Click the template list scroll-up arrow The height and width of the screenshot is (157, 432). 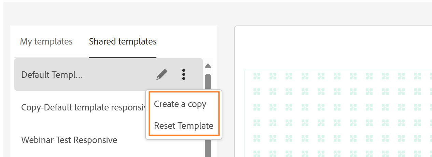point(208,66)
